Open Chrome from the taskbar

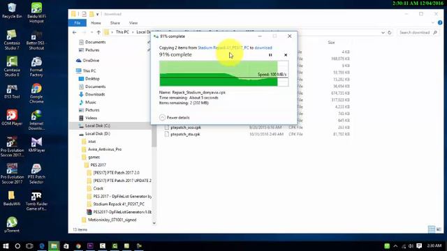click(x=78, y=246)
